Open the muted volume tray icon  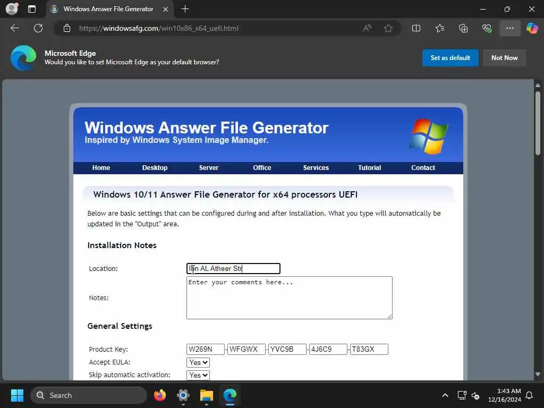click(475, 395)
